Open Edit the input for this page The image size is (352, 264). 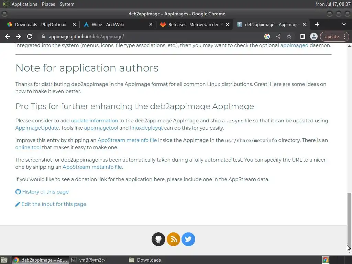[54, 204]
